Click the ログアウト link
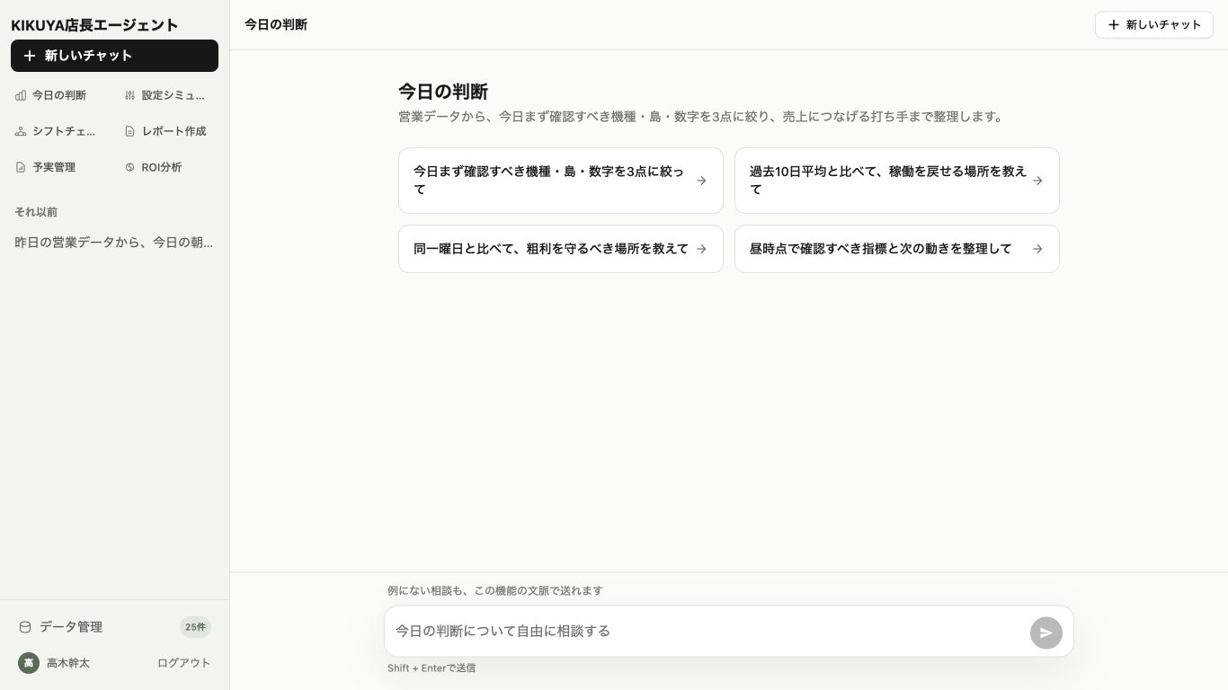 (184, 663)
